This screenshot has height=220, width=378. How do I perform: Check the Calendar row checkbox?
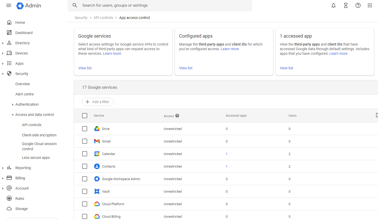point(85,154)
